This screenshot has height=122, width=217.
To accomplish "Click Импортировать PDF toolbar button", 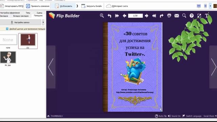I will [x=12, y=6].
